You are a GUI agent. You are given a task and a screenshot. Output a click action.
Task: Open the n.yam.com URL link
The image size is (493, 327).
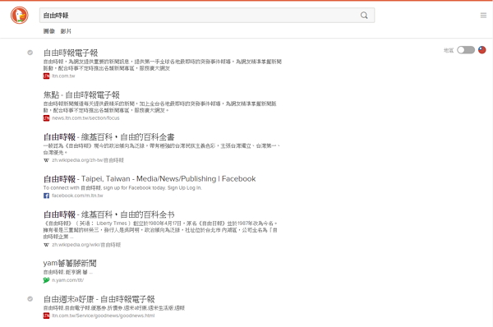coord(67,280)
